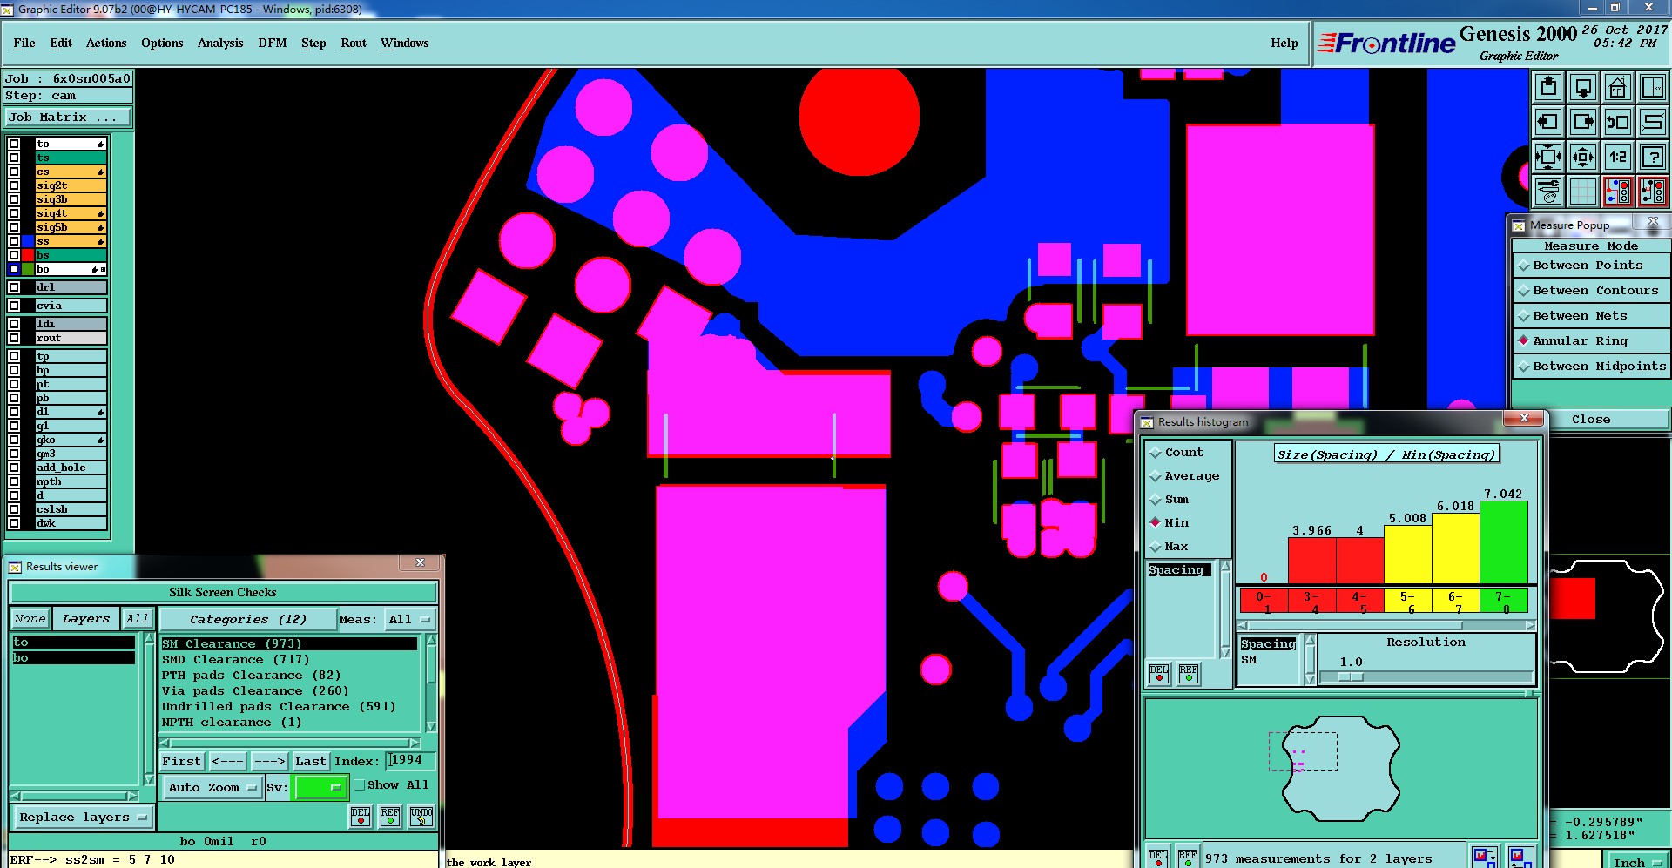The height and width of the screenshot is (868, 1672).
Task: Toggle visibility checkbox for layer drl
Action: point(14,287)
